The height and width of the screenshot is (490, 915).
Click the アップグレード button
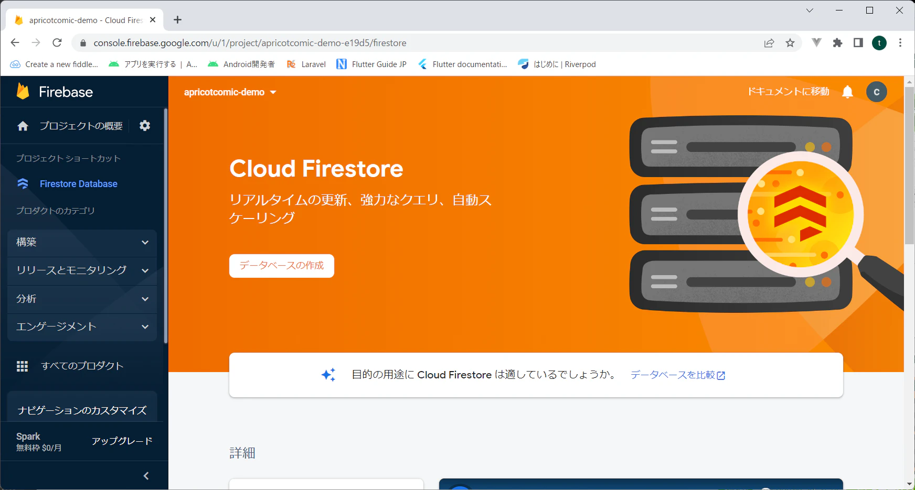(x=122, y=441)
